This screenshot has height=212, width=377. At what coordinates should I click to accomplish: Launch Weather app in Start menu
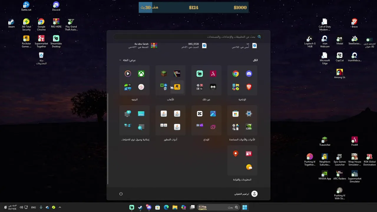[249, 167]
